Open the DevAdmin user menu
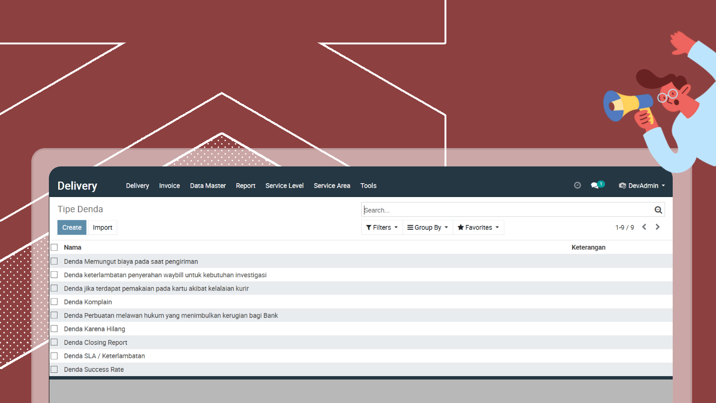Viewport: 716px width, 403px height. (642, 185)
